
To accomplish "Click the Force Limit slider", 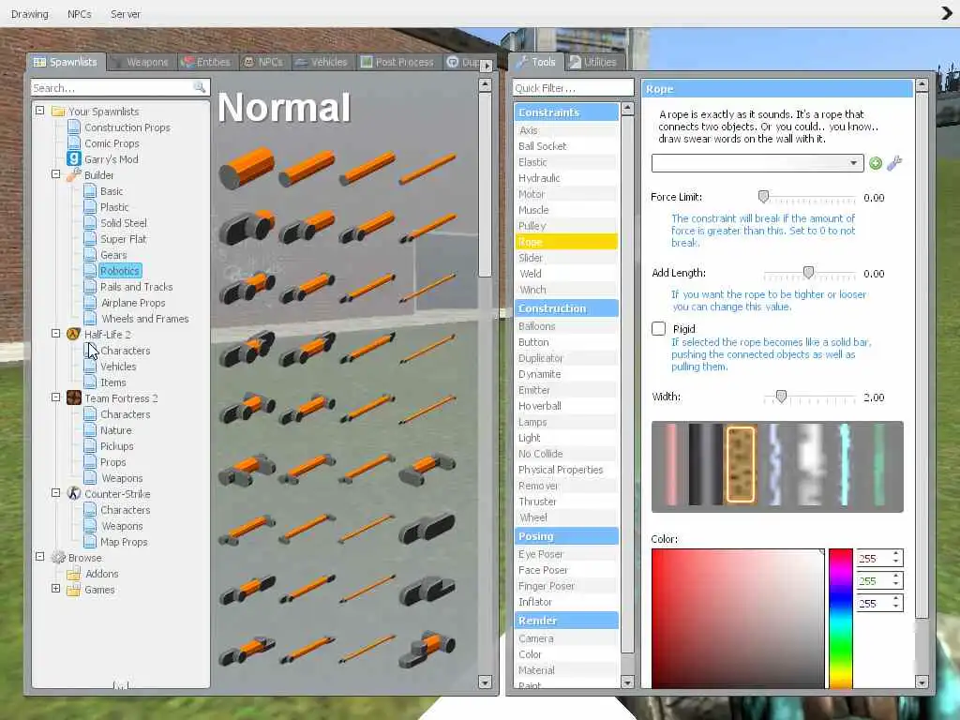I will [x=808, y=198].
